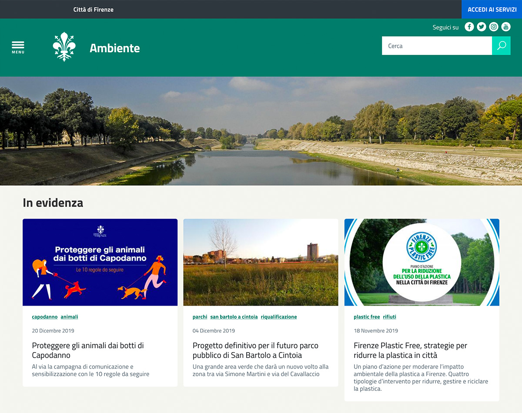
Task: Click the Florence lily logo
Action: [64, 47]
